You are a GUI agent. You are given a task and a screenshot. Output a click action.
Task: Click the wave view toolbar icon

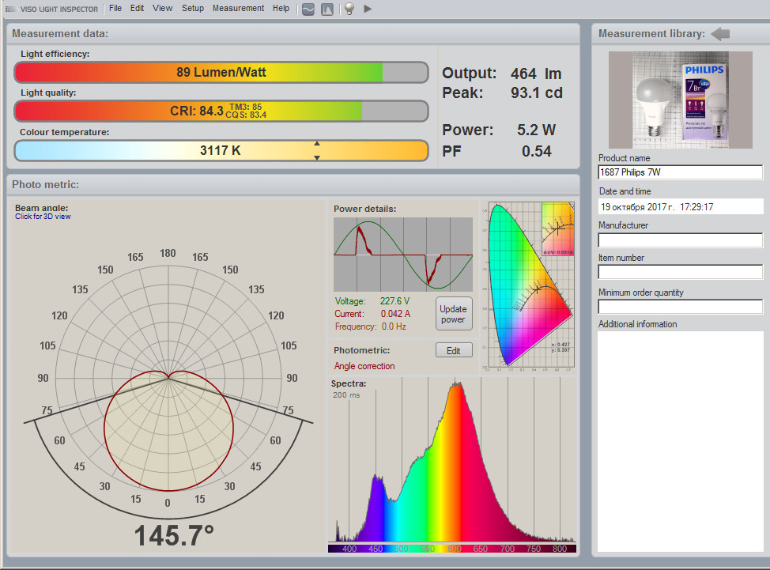(x=308, y=9)
